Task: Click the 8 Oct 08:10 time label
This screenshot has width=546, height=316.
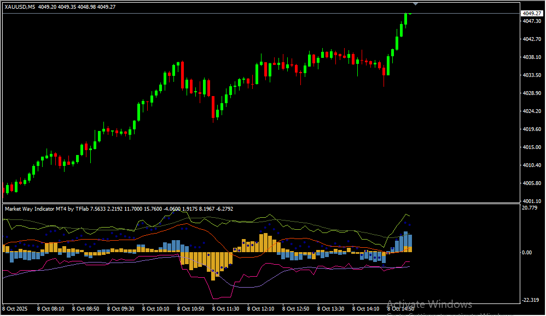Action: [52, 309]
